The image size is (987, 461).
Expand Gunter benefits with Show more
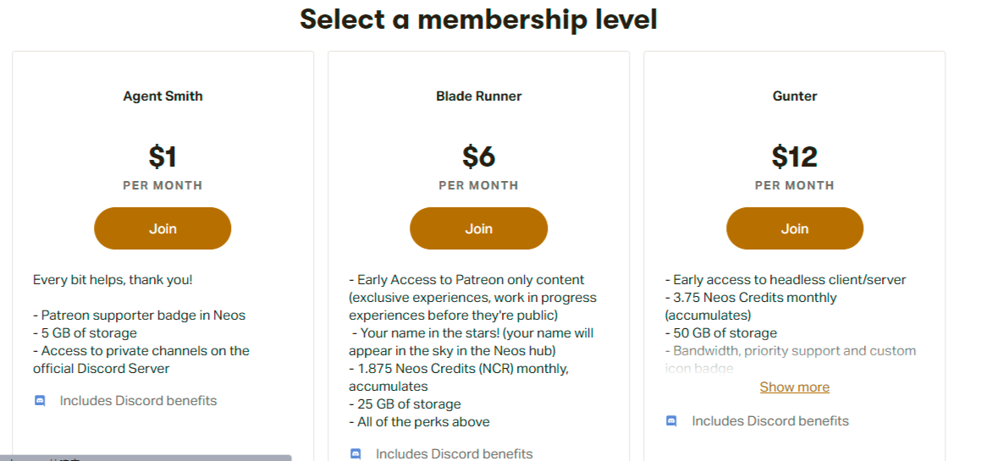click(794, 387)
